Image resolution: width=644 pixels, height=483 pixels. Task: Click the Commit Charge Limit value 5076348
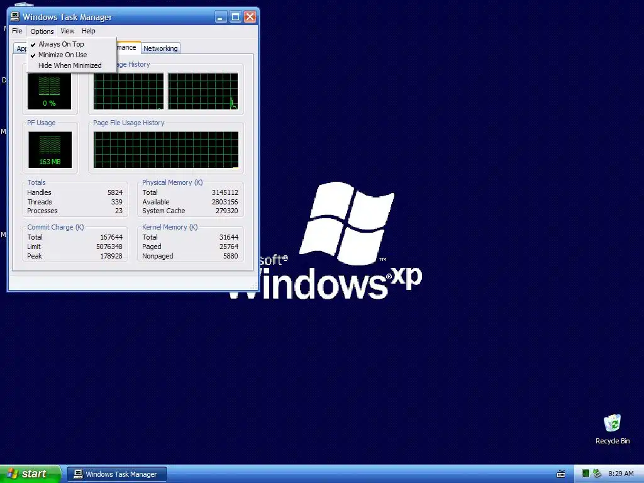[x=109, y=247]
